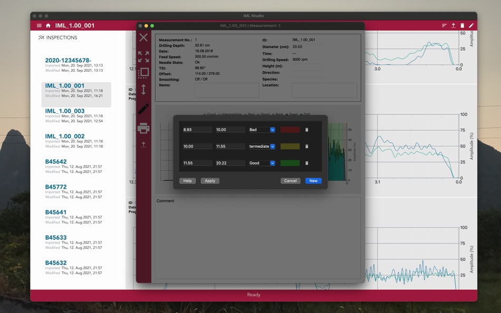Click the Diameter value 20.50
501x313 pixels.
click(x=297, y=46)
